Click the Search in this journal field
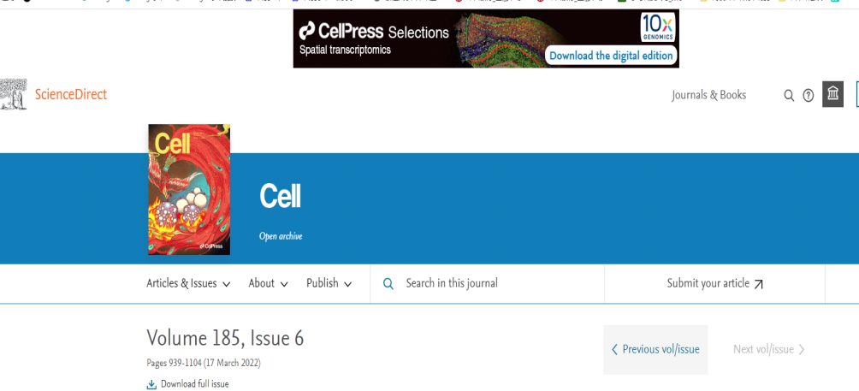 pos(496,283)
